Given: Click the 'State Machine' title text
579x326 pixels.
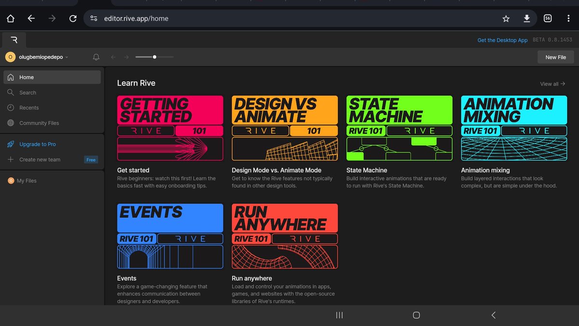Looking at the screenshot, I should pos(367,170).
